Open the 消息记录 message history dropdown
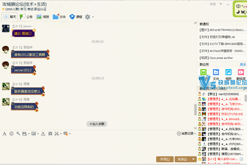Image resolution: width=247 pixels, height=165 pixels. click(186, 134)
